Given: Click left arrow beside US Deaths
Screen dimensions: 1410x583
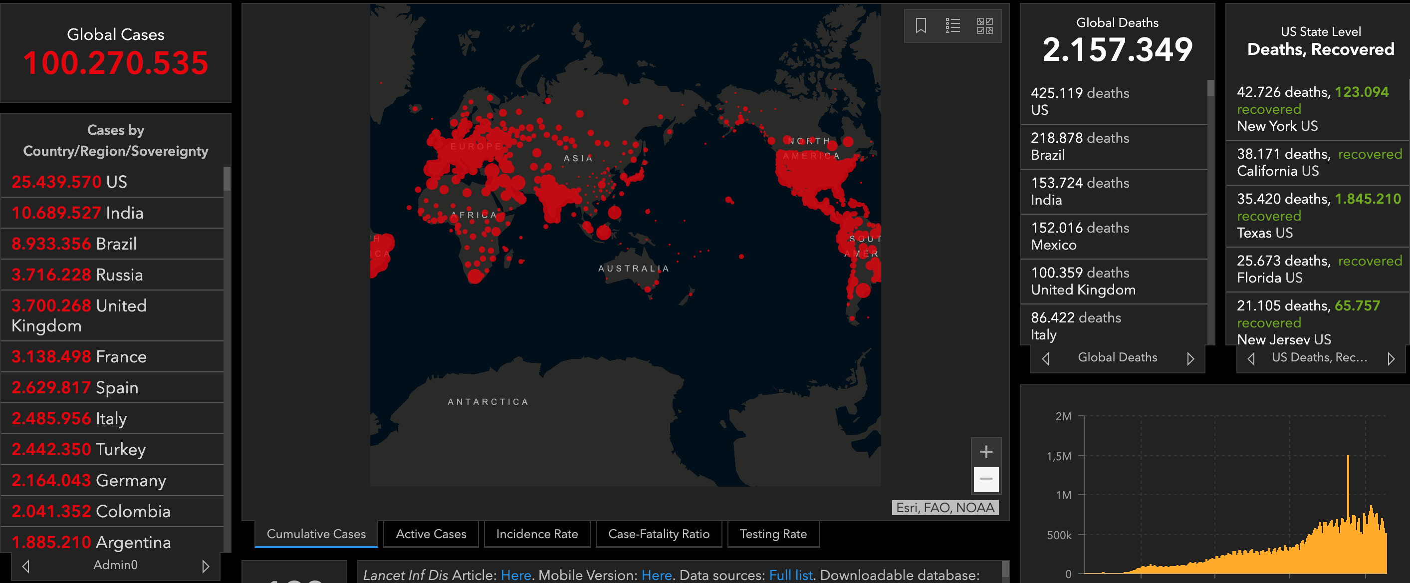Looking at the screenshot, I should (1251, 358).
